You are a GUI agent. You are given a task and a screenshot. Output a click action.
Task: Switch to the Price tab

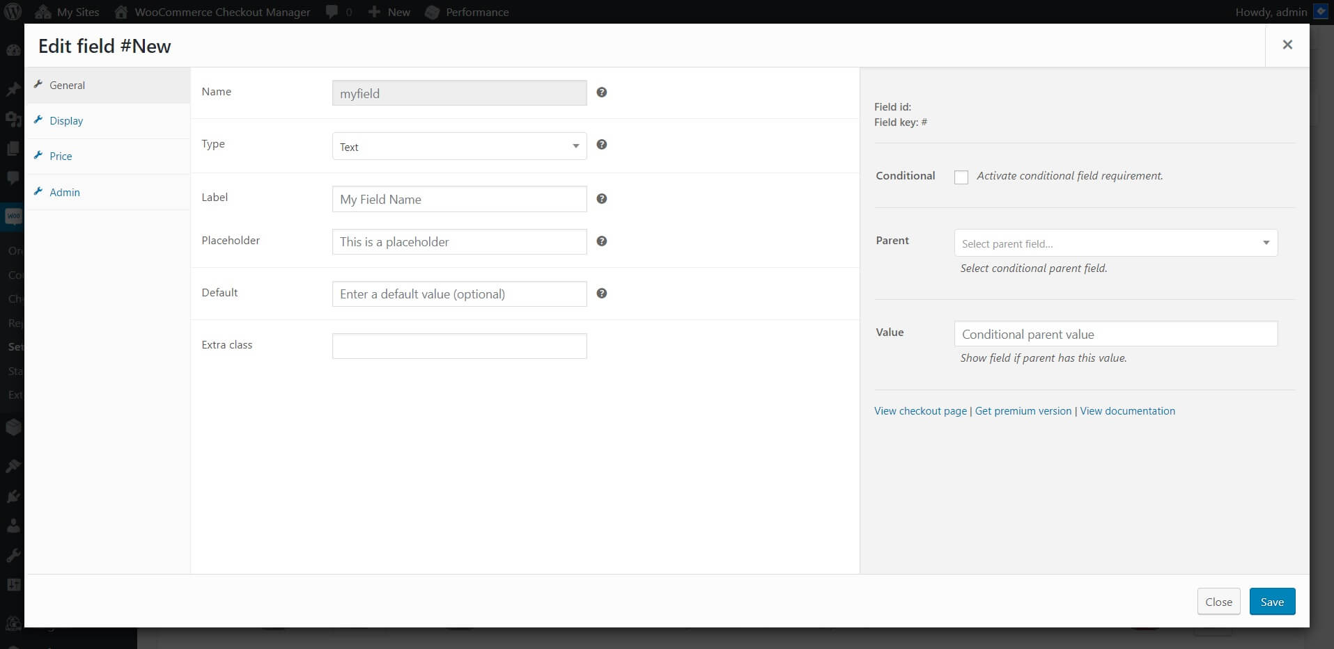tap(107, 157)
